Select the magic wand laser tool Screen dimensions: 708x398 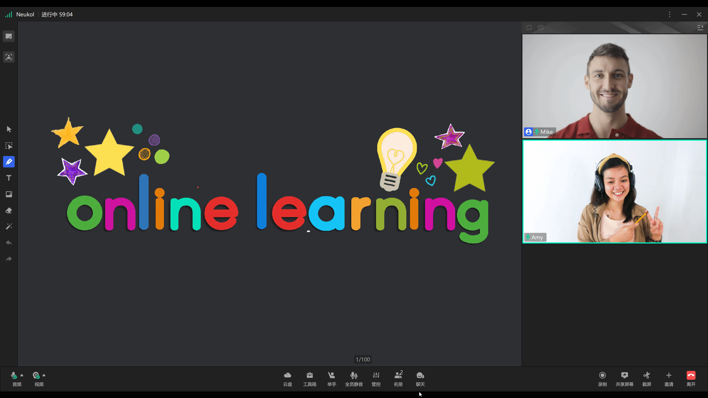click(9, 227)
